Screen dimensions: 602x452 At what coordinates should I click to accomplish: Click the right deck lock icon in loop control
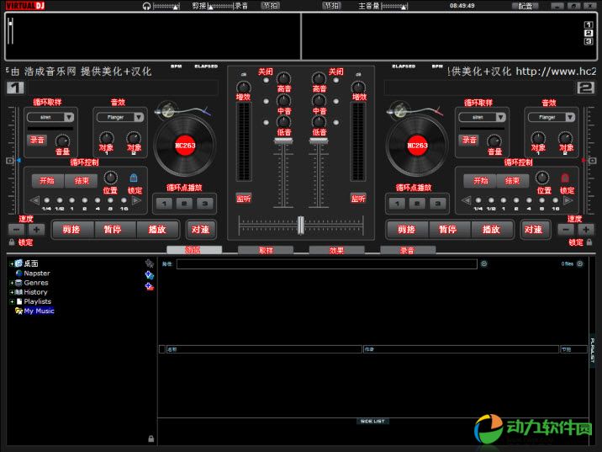coord(565,178)
